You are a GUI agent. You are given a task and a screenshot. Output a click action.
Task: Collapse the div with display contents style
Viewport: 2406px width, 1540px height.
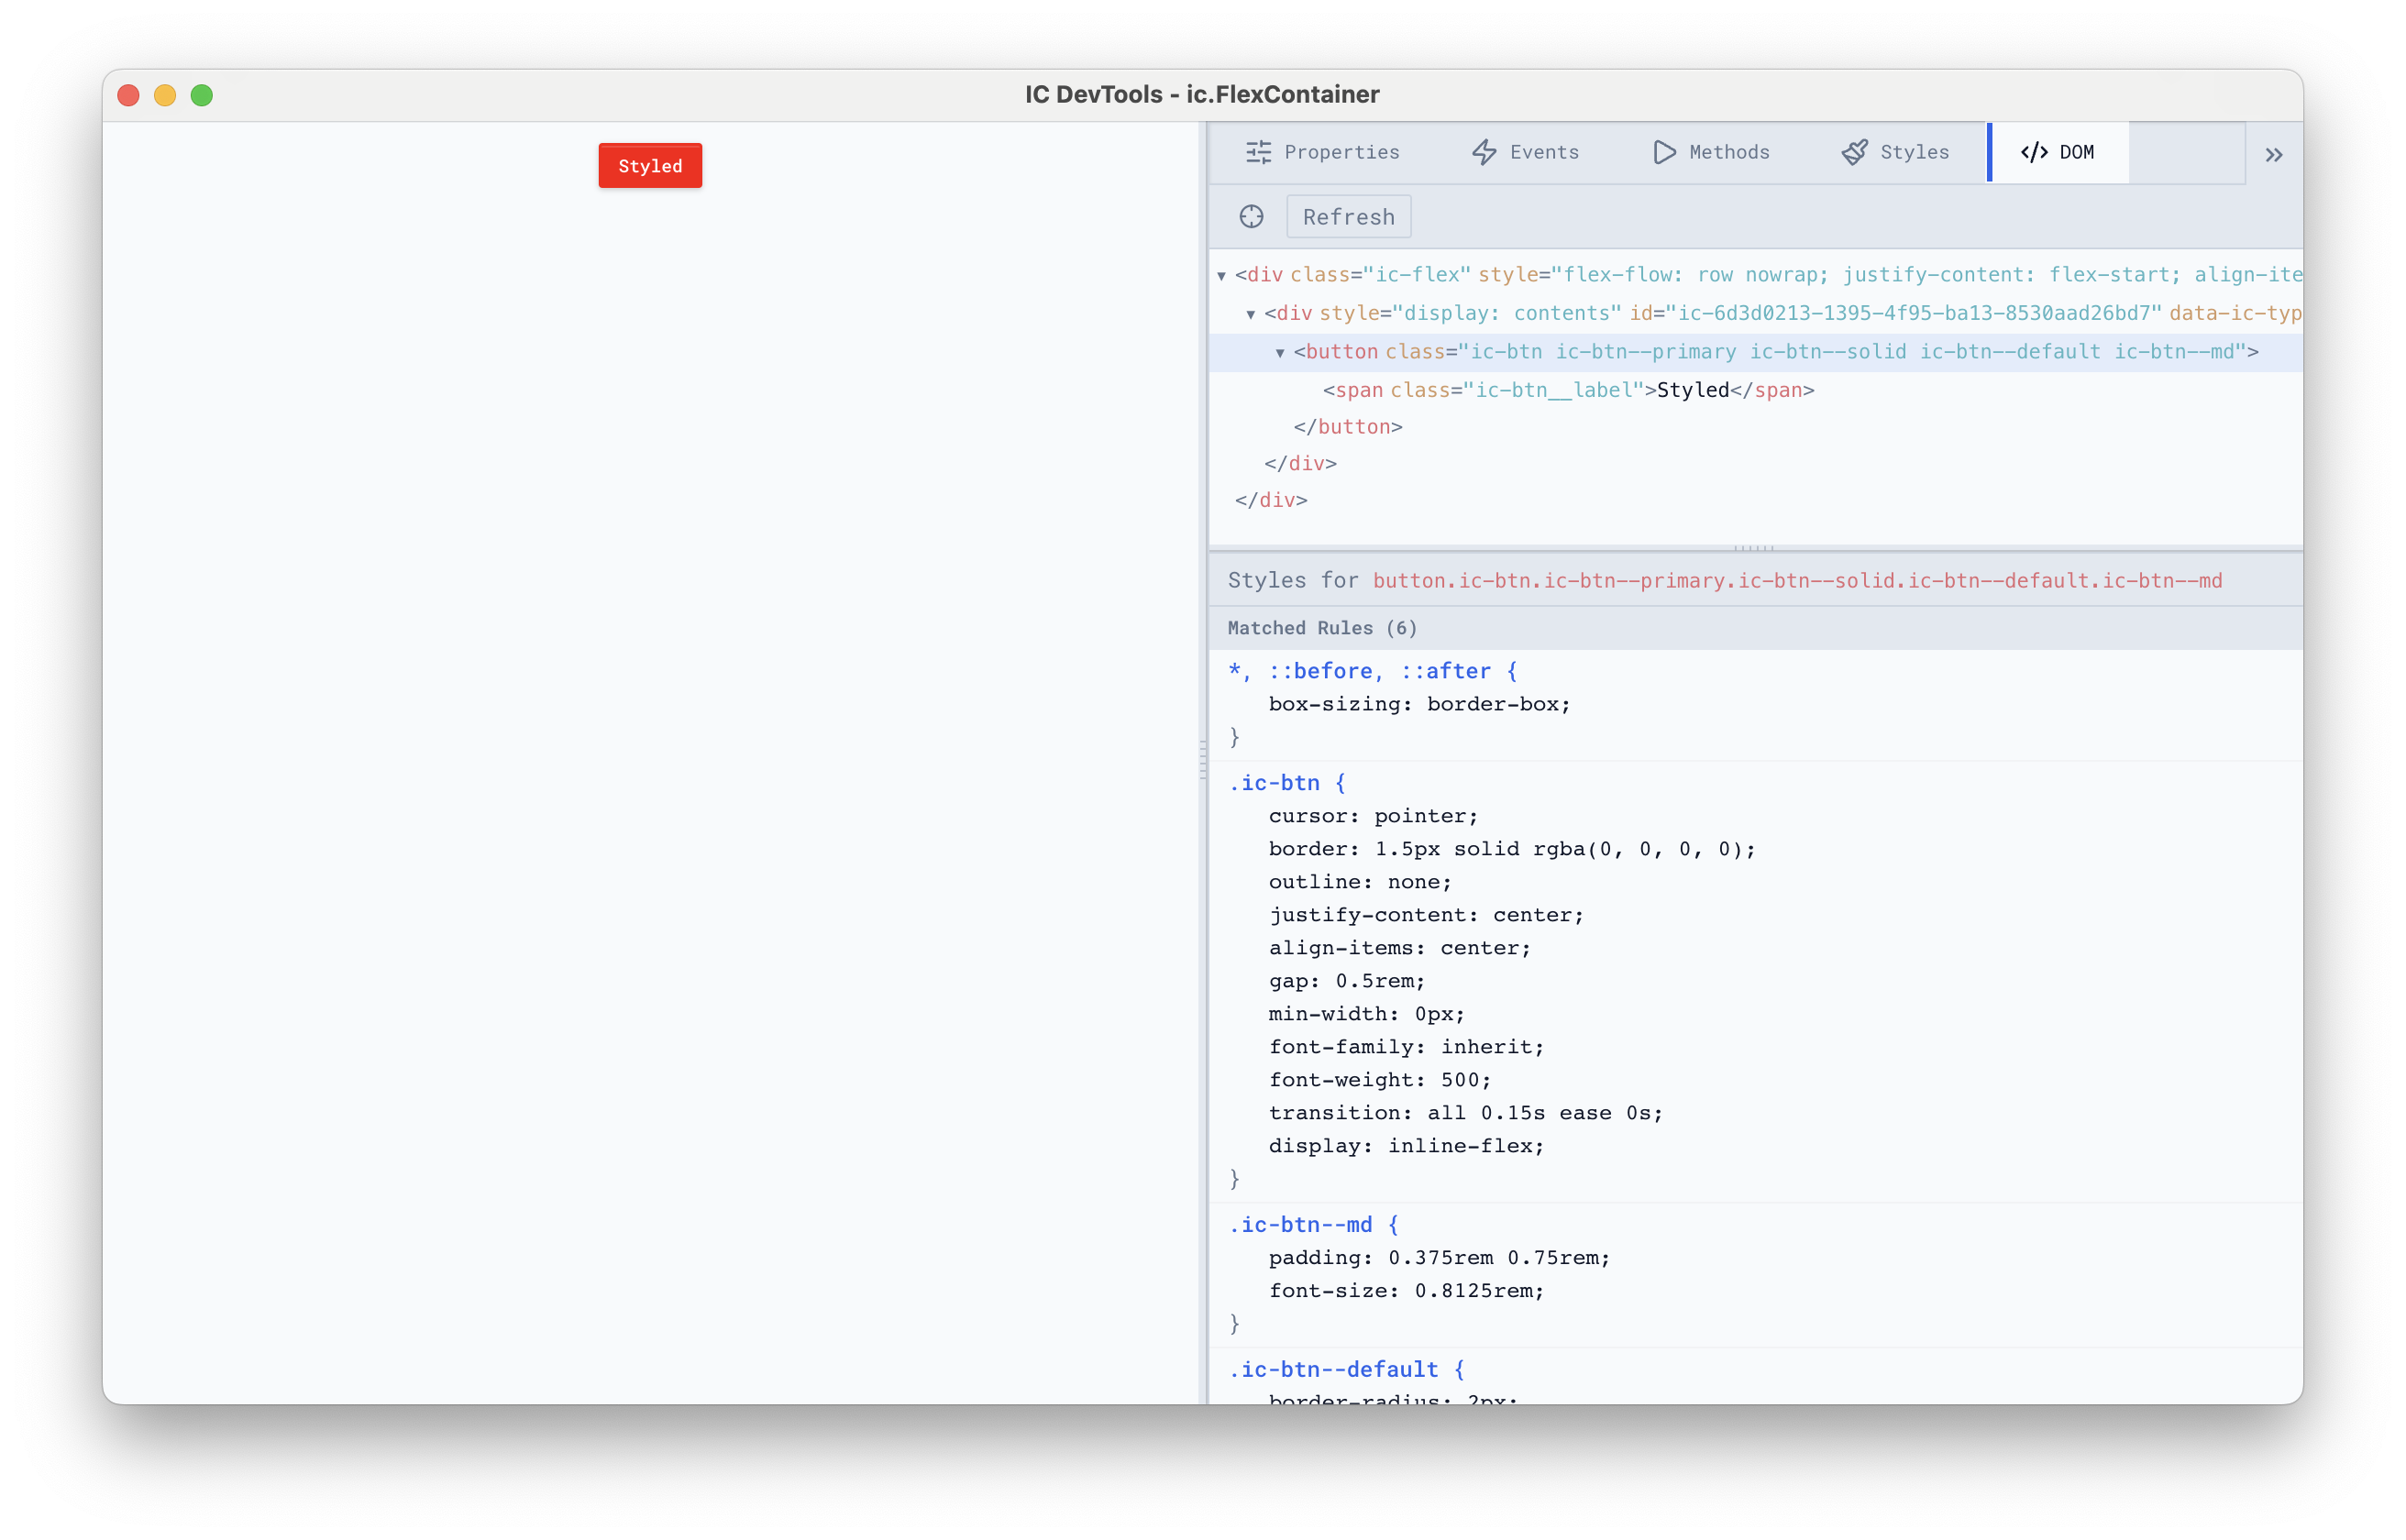point(1252,313)
